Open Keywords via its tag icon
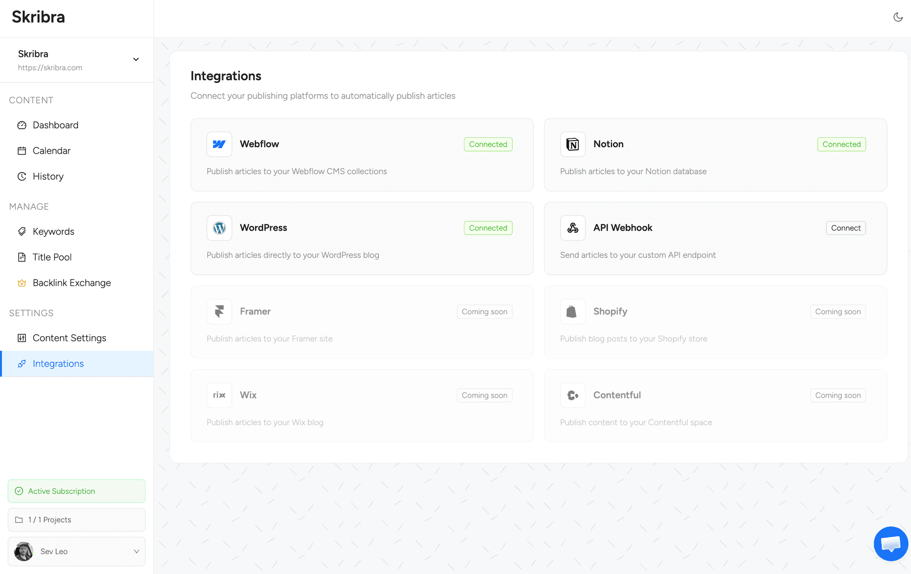 click(22, 231)
